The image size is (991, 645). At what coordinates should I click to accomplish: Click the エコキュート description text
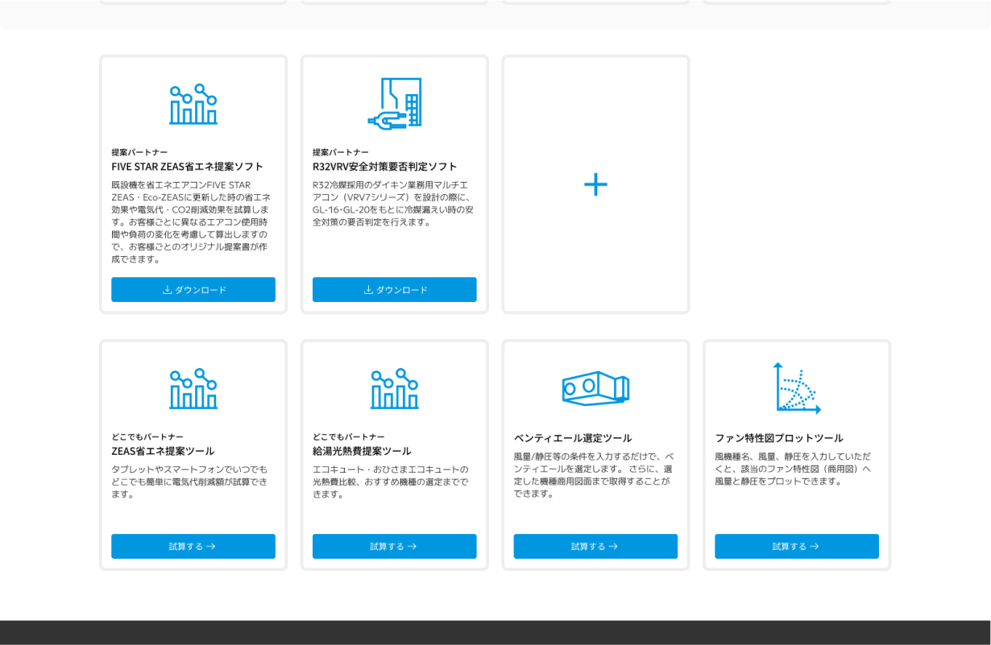(391, 482)
